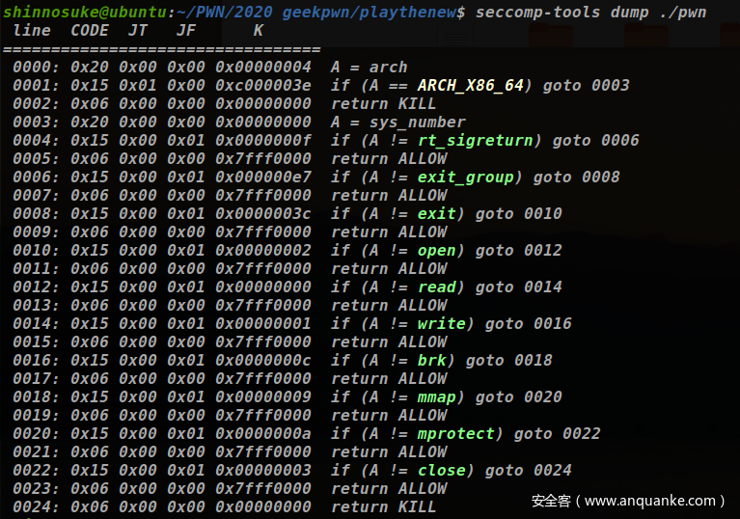Click 'goto 0018' on line 0016
Screen dimensions: 740x519
point(508,361)
